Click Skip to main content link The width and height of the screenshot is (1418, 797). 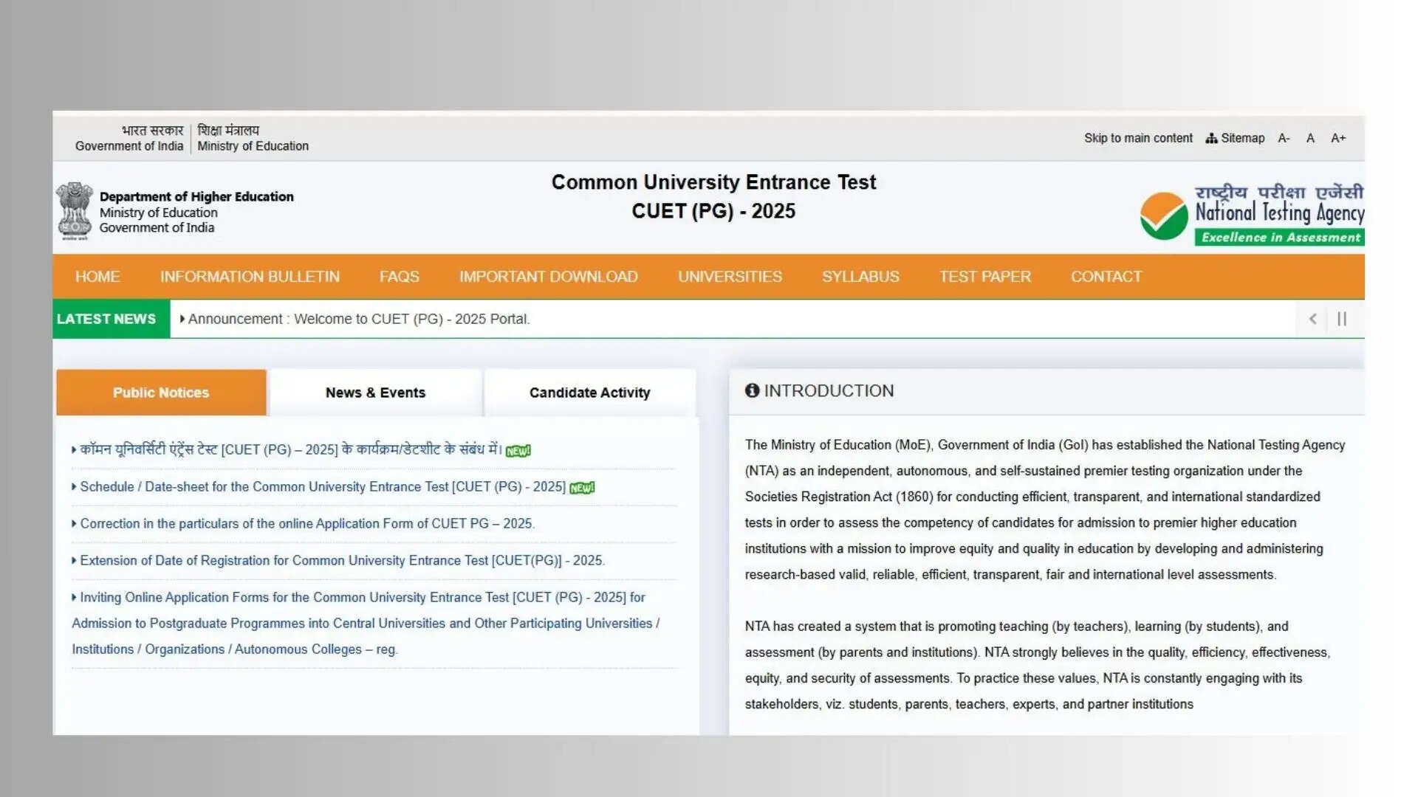pos(1138,138)
